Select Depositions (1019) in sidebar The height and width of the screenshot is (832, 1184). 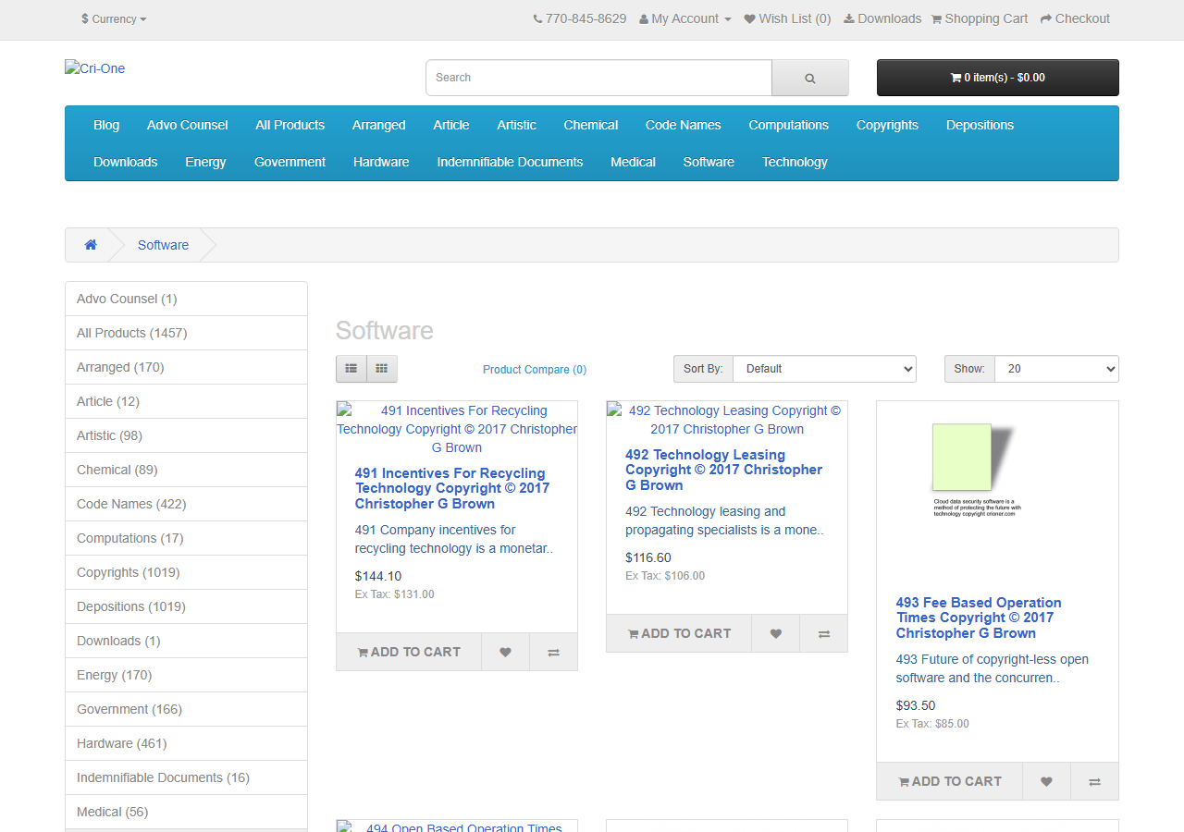[186, 606]
